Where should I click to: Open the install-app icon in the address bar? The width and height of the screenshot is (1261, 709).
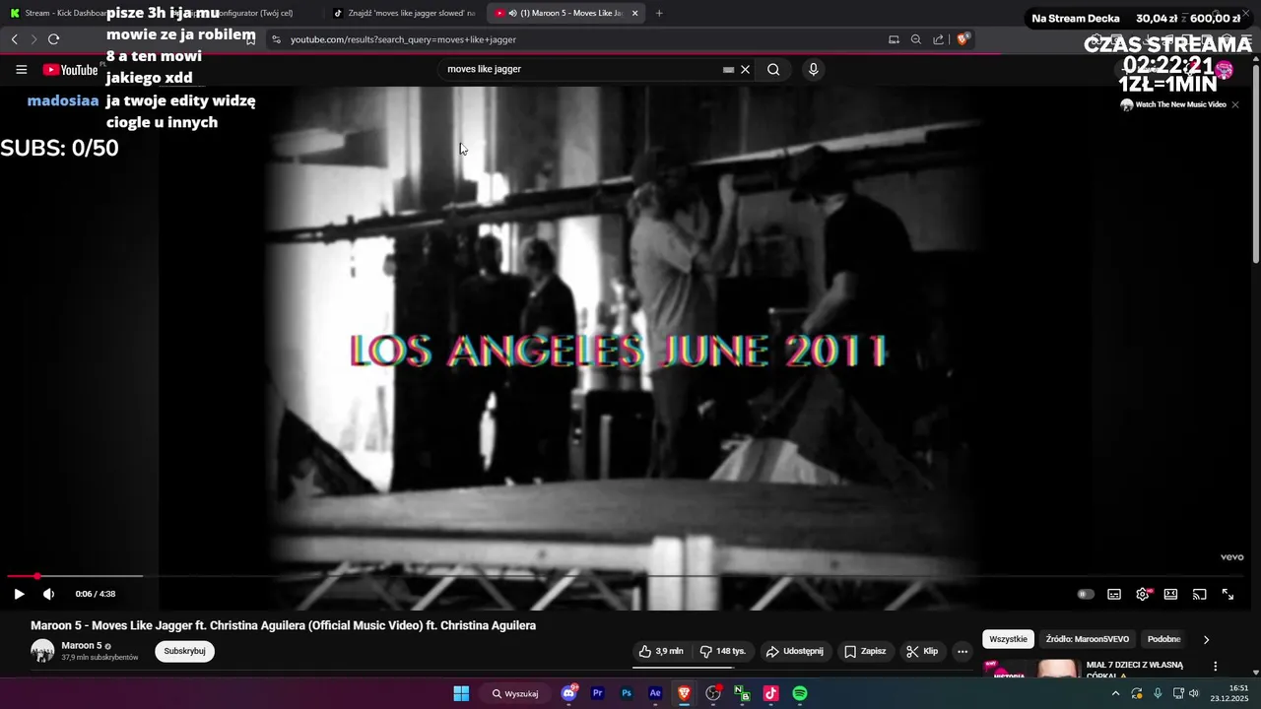894,39
